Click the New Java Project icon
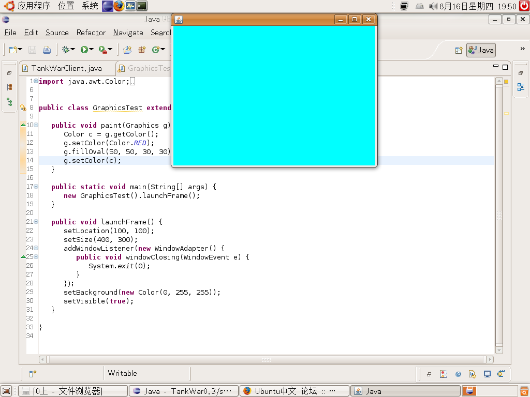530x397 pixels. 127,50
